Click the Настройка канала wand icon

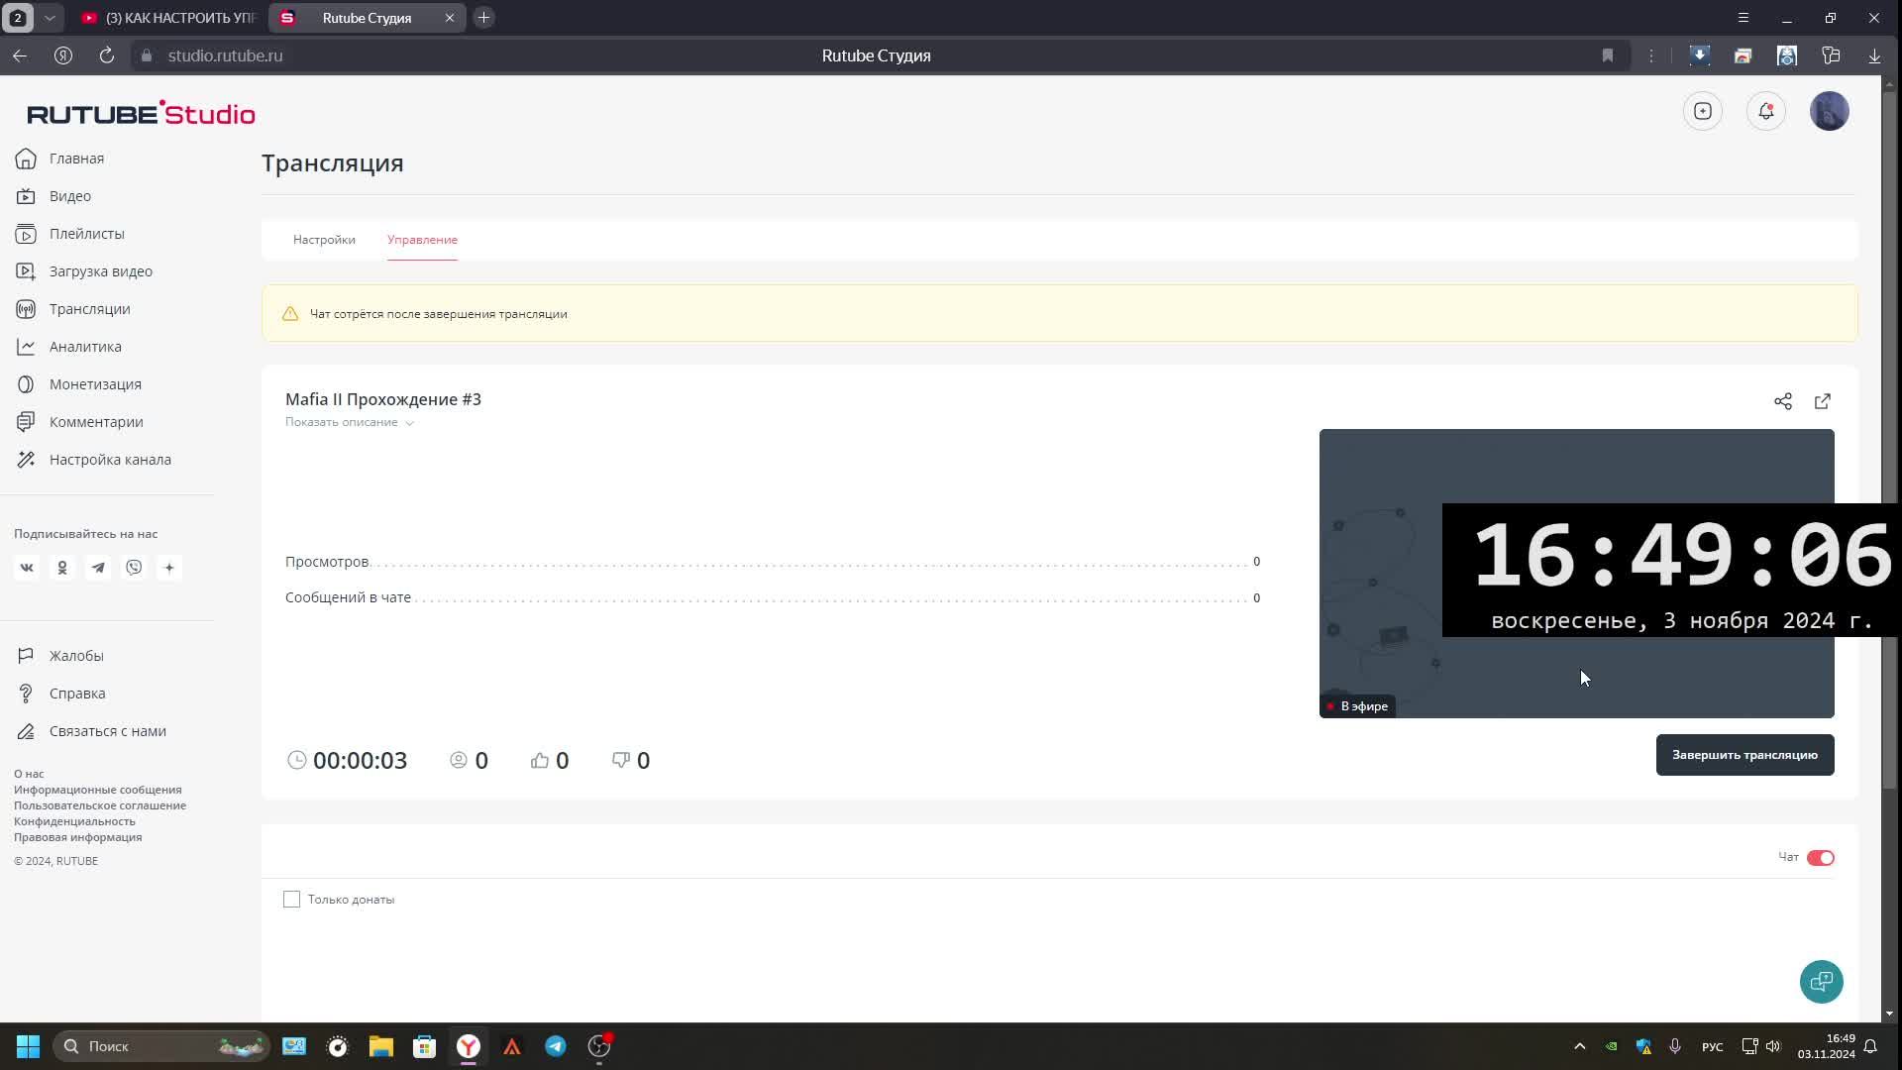[x=26, y=460]
